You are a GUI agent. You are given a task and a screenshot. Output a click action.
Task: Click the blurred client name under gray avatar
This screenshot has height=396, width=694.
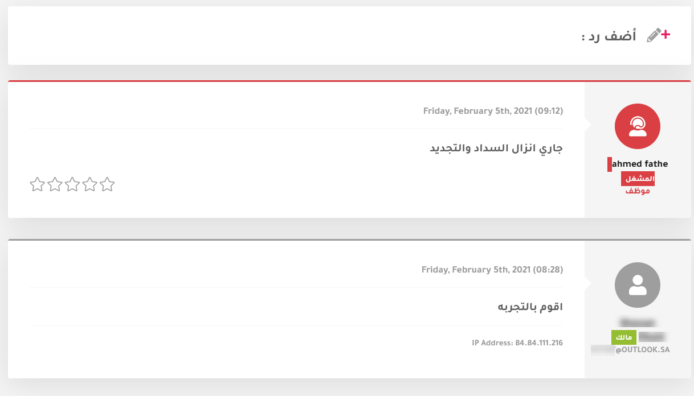click(x=638, y=322)
